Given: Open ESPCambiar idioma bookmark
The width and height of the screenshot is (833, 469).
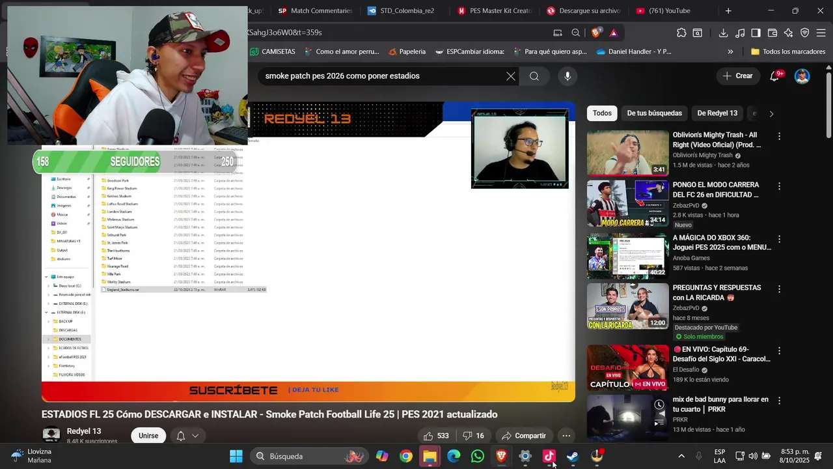Looking at the screenshot, I should point(469,51).
